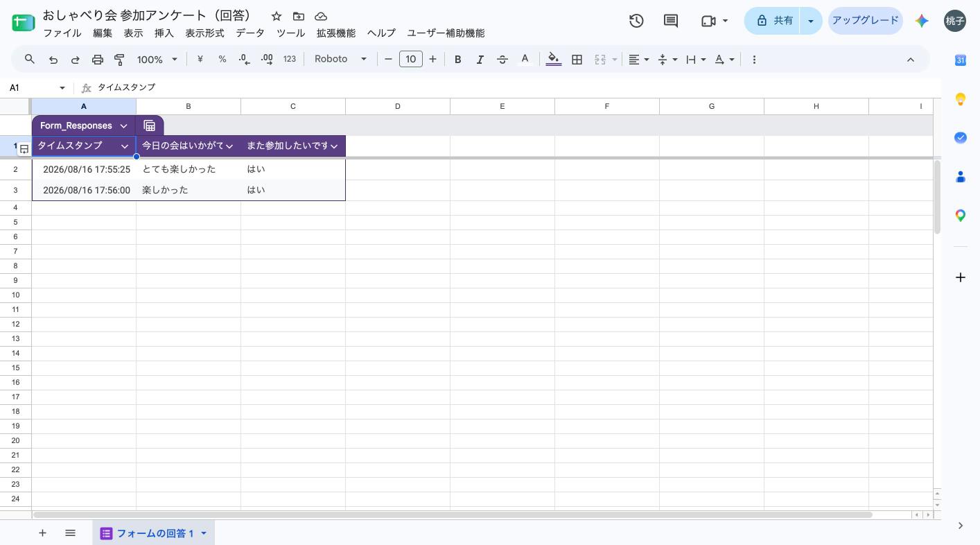Open the ヘルプ menu
The height and width of the screenshot is (545, 980).
[x=381, y=33]
